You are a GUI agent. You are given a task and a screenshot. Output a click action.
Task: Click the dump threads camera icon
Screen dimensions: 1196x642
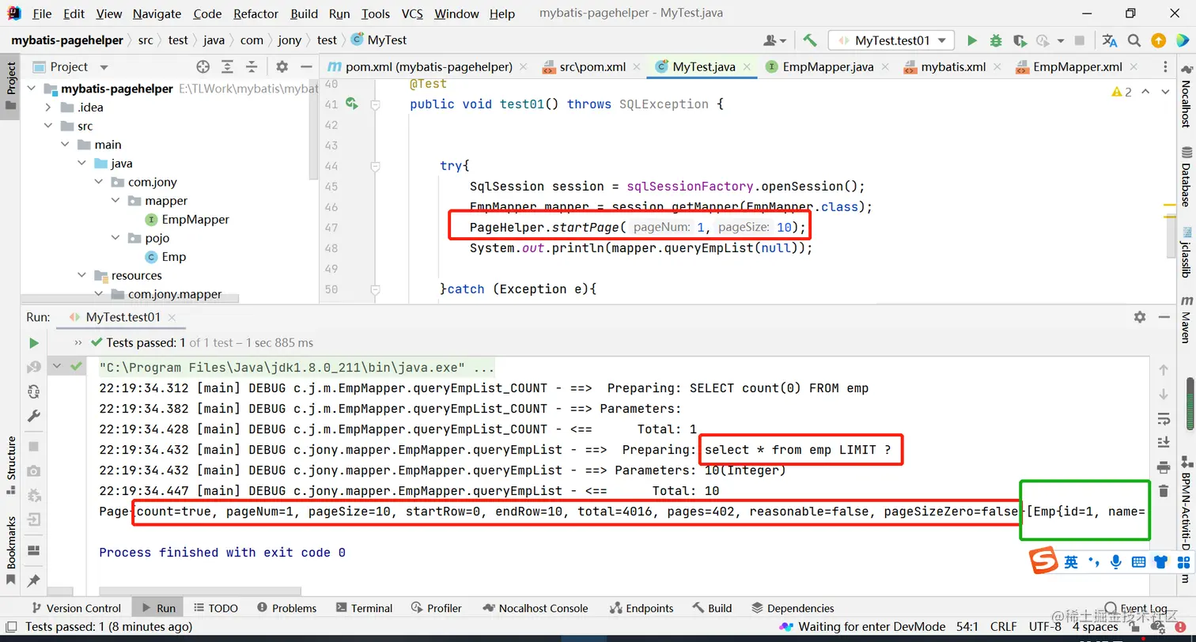(33, 471)
